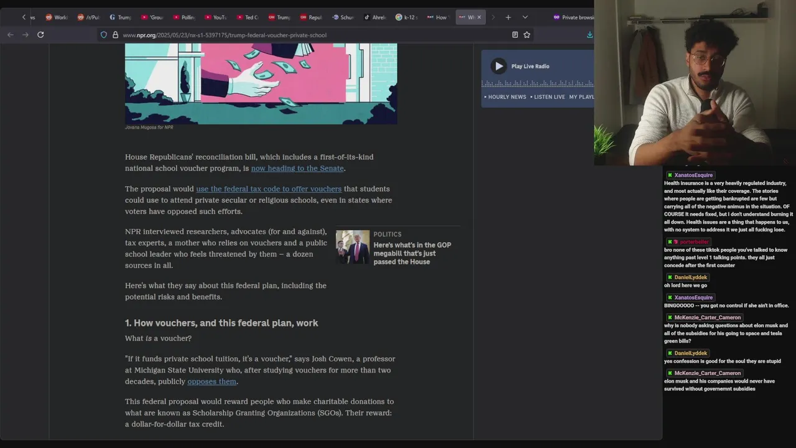Click DanielLyddek on 'oh lord here we go'
The image size is (796, 448).
(x=691, y=278)
